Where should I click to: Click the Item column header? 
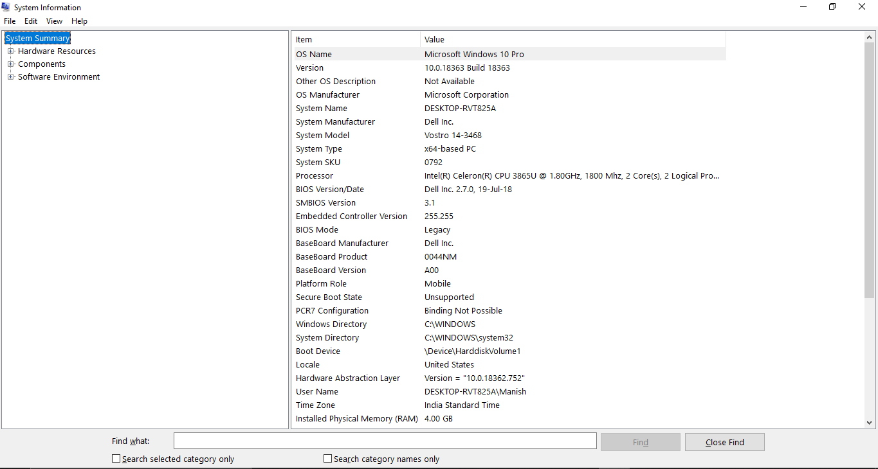(x=357, y=40)
